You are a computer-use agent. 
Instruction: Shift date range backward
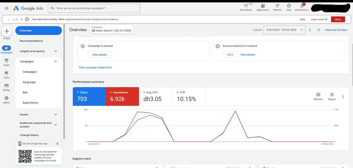pos(310,30)
